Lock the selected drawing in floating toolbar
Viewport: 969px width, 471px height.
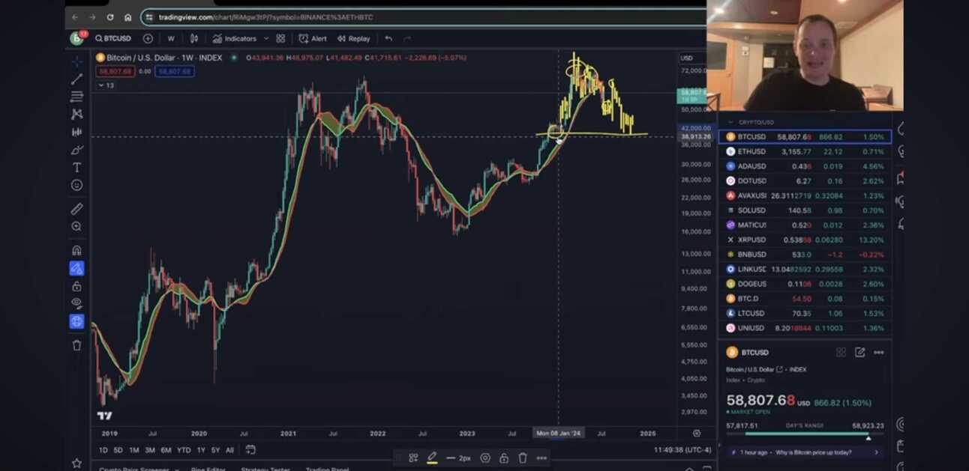click(504, 458)
